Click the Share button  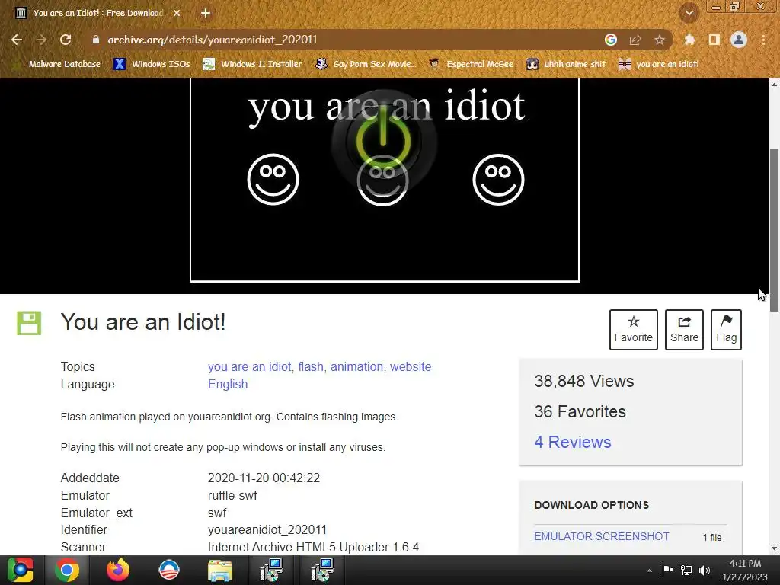coord(684,329)
